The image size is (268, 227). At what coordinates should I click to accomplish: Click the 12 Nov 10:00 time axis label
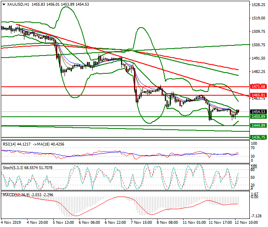tap(246, 223)
